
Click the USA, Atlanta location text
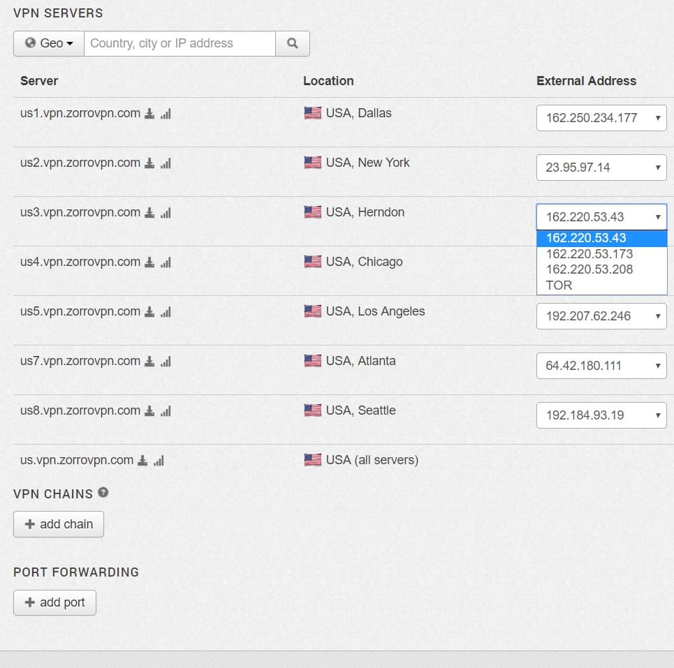(x=360, y=361)
